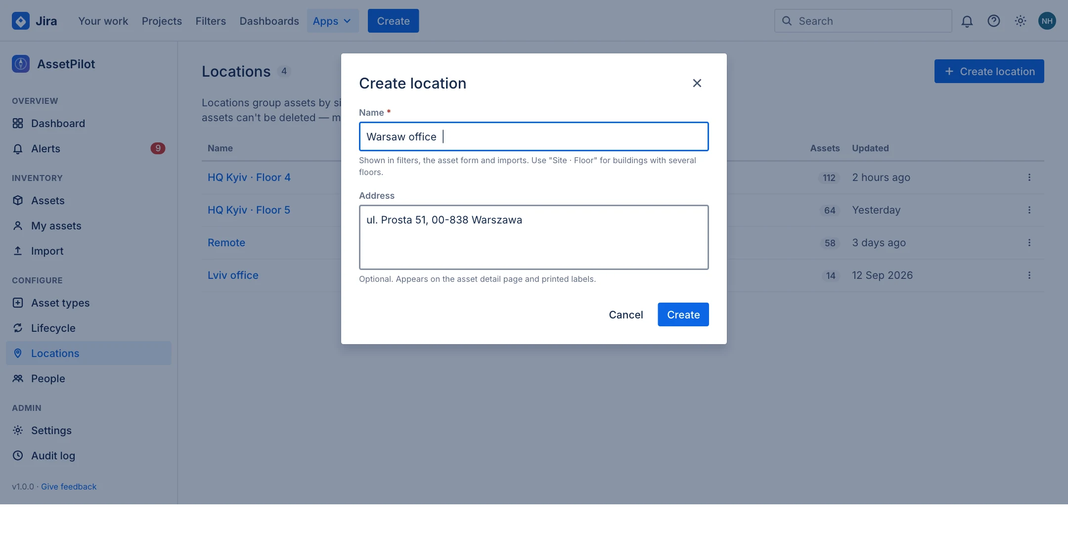This screenshot has width=1068, height=534.
Task: Close the Create location dialog
Action: pos(697,83)
